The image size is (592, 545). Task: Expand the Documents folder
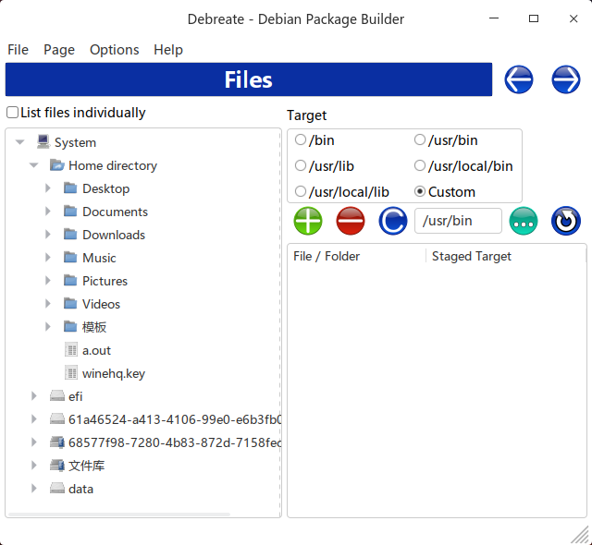click(48, 212)
